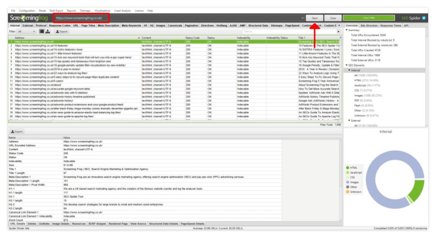Sort by the Status Code column header
Screen dimensions: 438x240
(195, 38)
